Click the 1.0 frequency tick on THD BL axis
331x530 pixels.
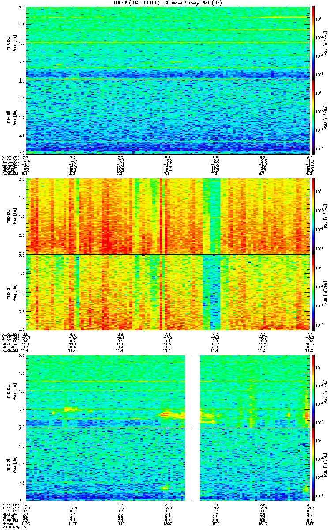click(x=21, y=216)
